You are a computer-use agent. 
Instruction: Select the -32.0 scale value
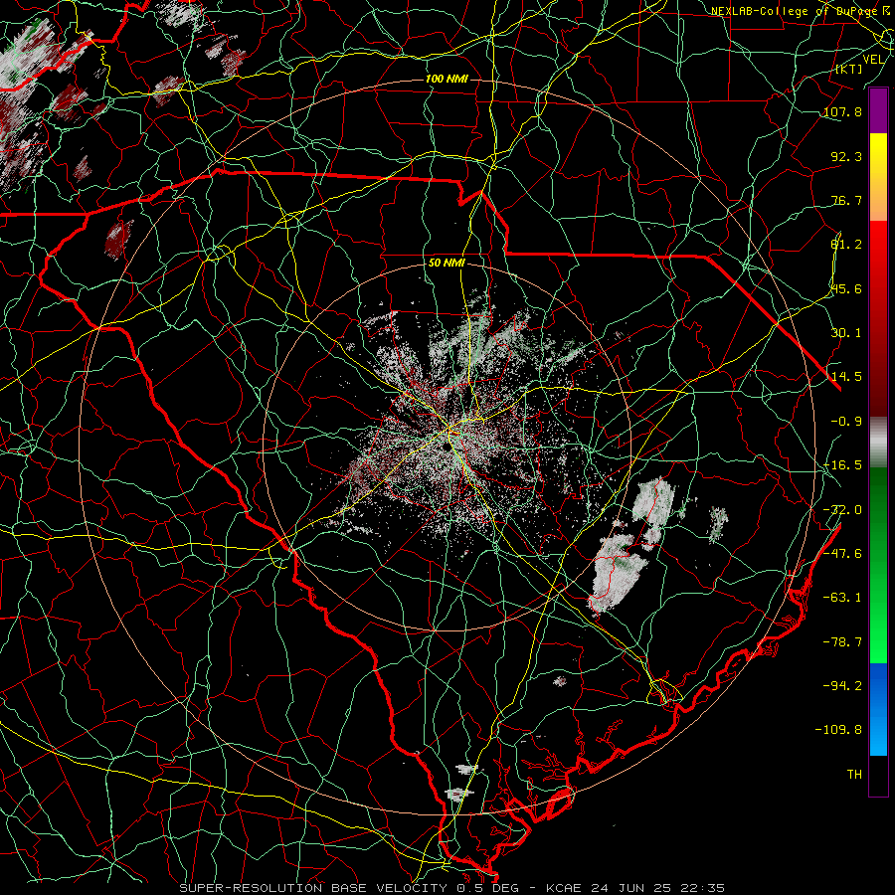click(x=842, y=510)
